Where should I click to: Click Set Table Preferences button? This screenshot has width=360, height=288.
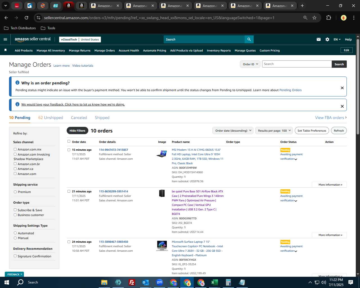coord(312,130)
